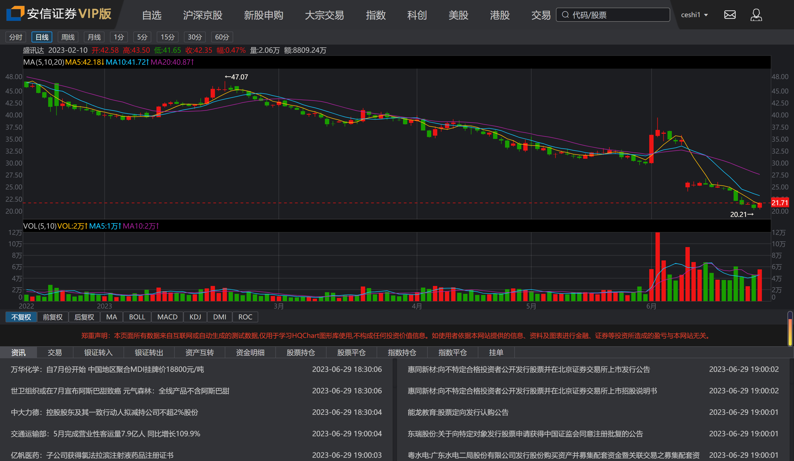Open the 银证转入 tab
This screenshot has width=794, height=461.
[98, 353]
